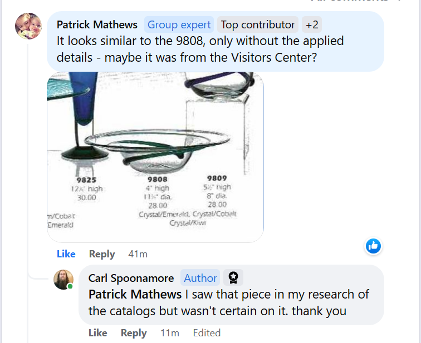Click the Top contributor badge
421x343 pixels.
coord(258,24)
